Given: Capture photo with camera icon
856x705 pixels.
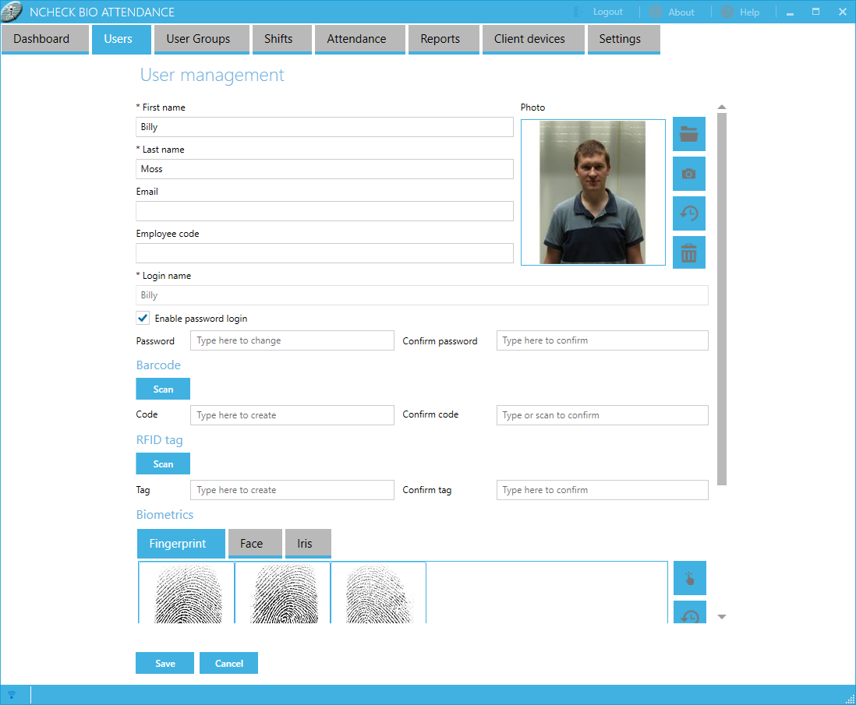Looking at the screenshot, I should pyautogui.click(x=688, y=174).
